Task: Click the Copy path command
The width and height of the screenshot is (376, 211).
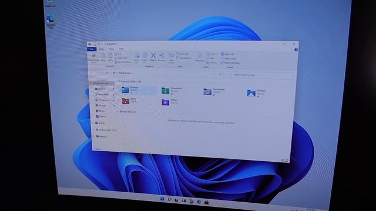Action: coord(121,58)
